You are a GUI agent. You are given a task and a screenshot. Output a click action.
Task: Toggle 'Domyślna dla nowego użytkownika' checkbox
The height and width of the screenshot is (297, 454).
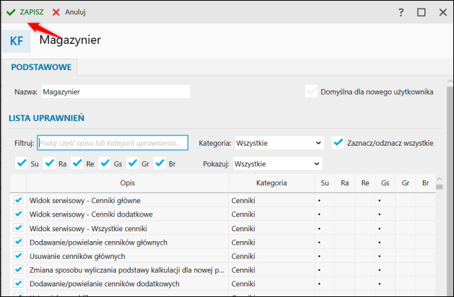311,91
